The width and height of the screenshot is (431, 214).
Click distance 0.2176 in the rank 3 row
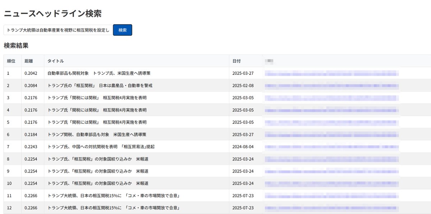pos(31,98)
